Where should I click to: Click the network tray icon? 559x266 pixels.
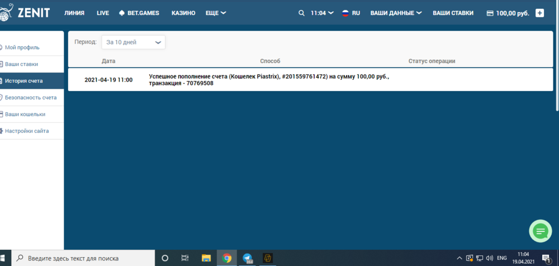[x=480, y=258]
